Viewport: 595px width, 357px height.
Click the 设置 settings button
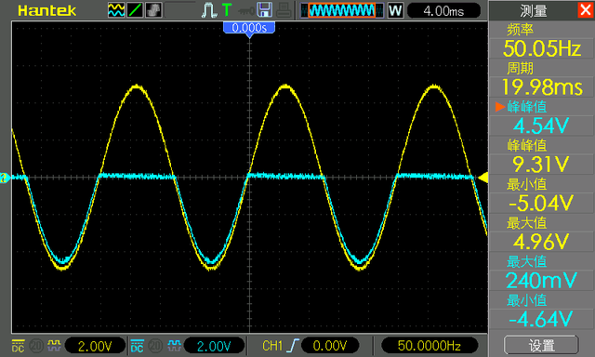[541, 345]
